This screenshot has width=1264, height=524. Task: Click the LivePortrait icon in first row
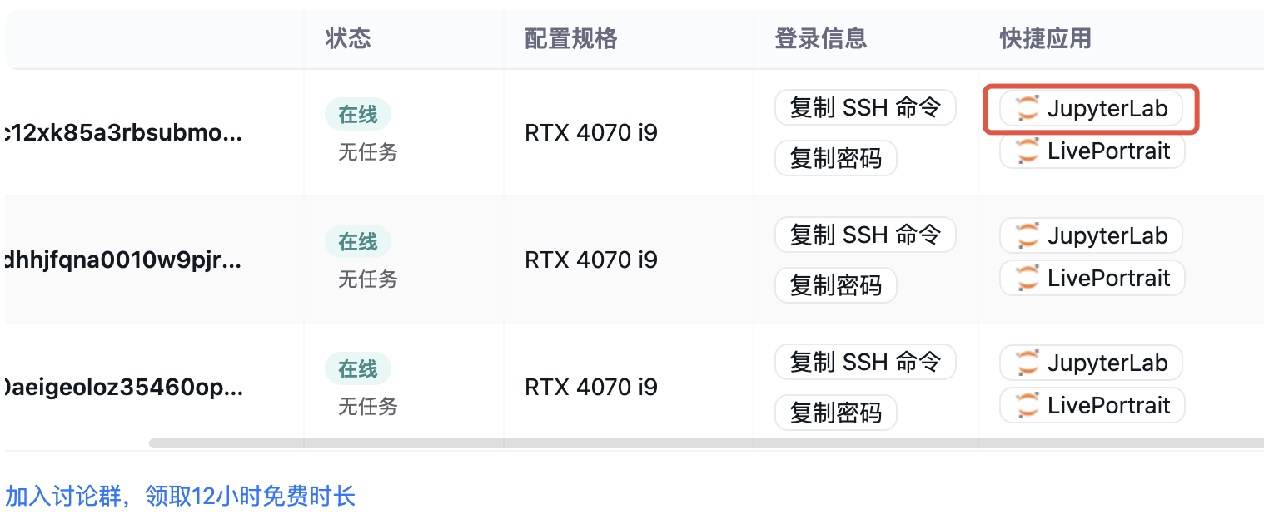pyautogui.click(x=1028, y=151)
